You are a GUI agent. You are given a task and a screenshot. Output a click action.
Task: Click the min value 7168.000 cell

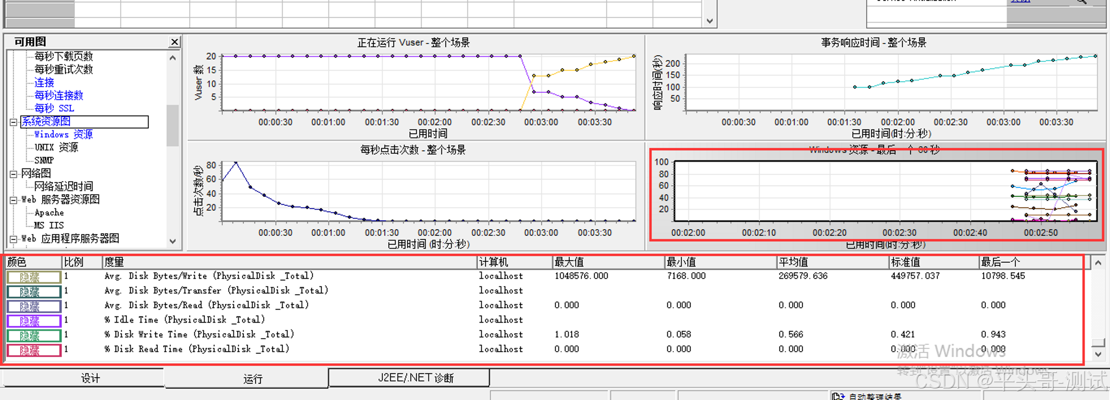(686, 276)
